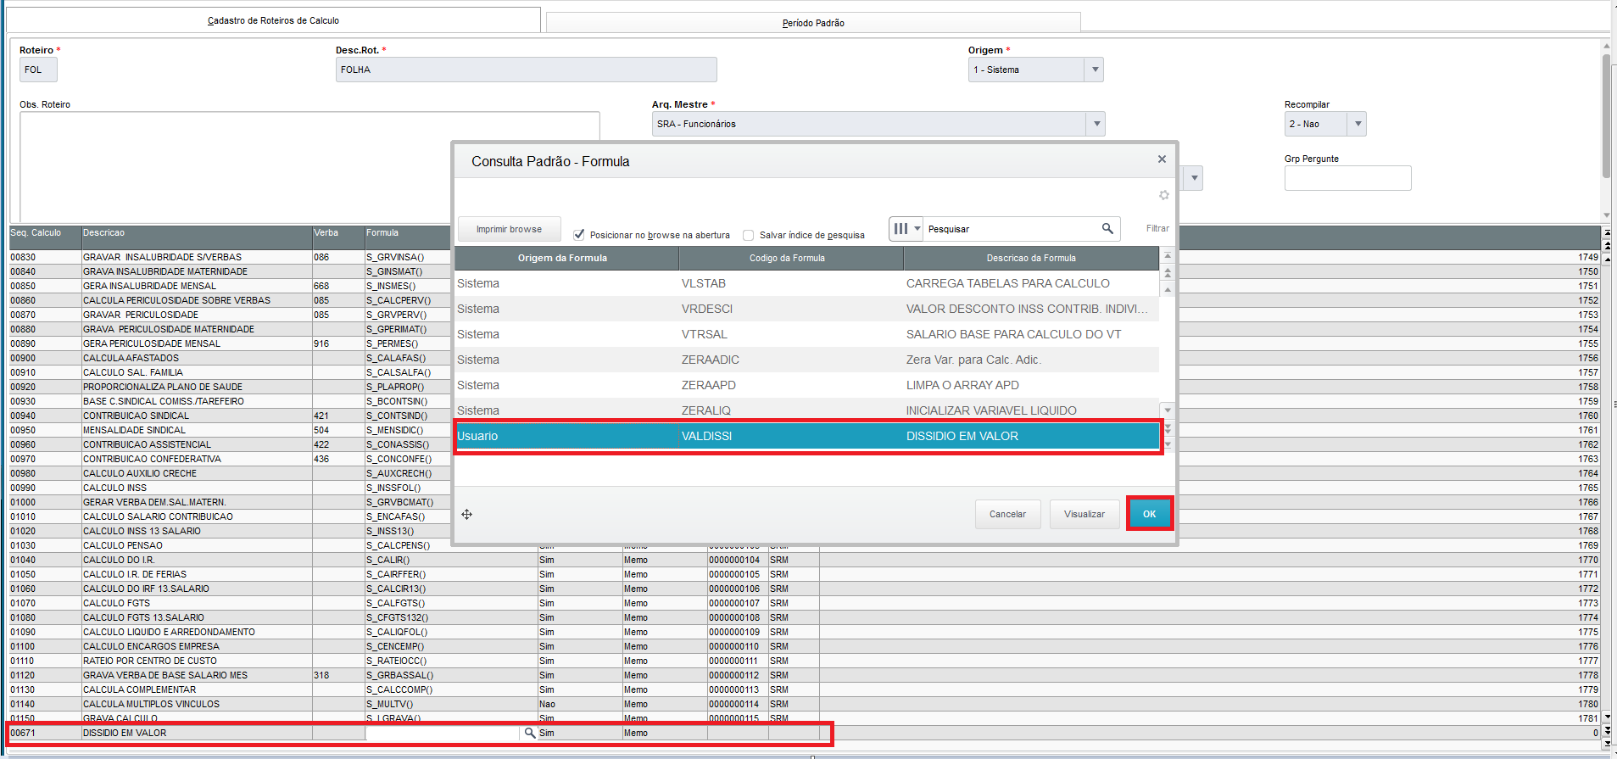Page up in main calculation grid
The width and height of the screenshot is (1617, 759).
1607,245
